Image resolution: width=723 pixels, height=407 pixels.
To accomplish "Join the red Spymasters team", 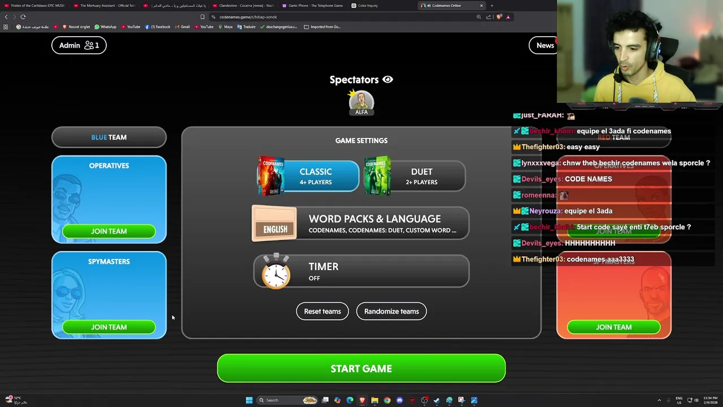I will click(x=614, y=327).
